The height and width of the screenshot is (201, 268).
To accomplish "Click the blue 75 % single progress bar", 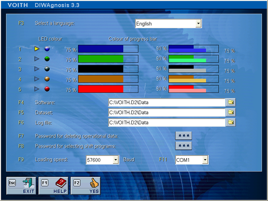I will coord(108,49).
